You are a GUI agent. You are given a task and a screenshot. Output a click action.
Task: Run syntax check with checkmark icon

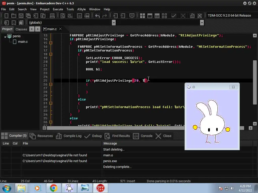point(174,16)
